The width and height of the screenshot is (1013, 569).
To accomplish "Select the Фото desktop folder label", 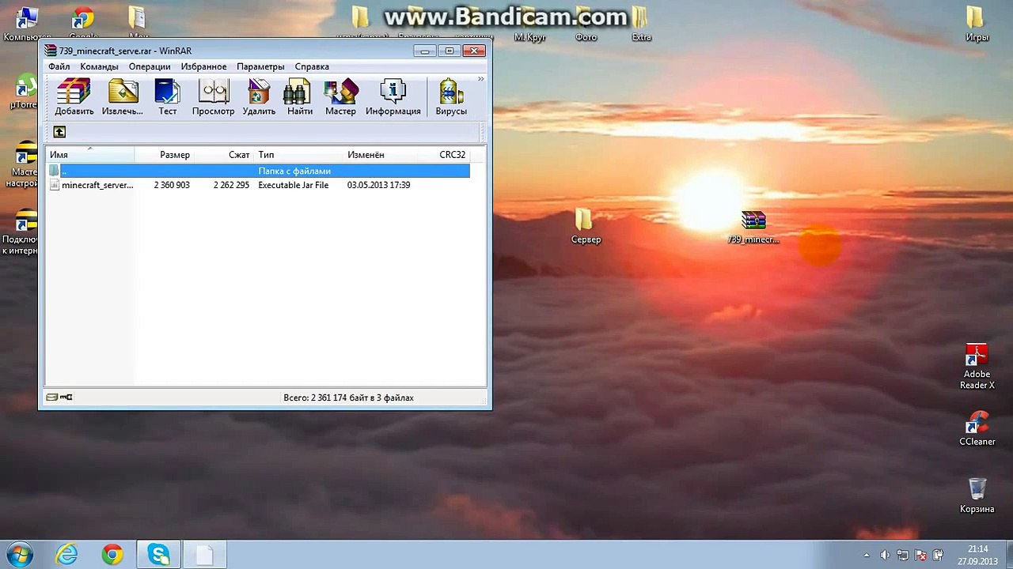I will click(x=586, y=37).
